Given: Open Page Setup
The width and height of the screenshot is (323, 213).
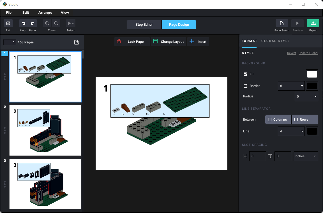Looking at the screenshot, I should pos(282,23).
